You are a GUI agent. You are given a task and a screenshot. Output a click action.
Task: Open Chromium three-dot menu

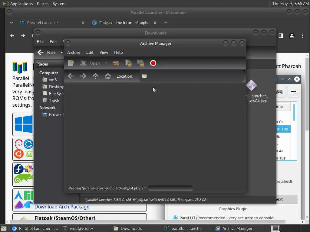[303, 36]
